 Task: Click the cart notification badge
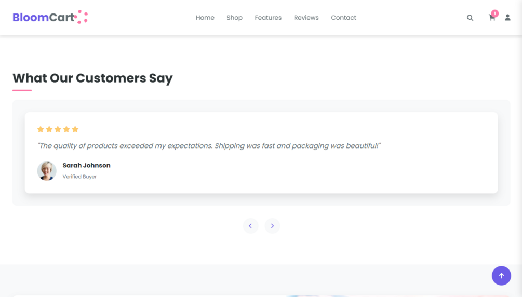tap(494, 14)
